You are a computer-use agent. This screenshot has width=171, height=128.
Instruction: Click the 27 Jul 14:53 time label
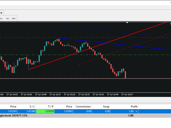[x=12, y=94]
